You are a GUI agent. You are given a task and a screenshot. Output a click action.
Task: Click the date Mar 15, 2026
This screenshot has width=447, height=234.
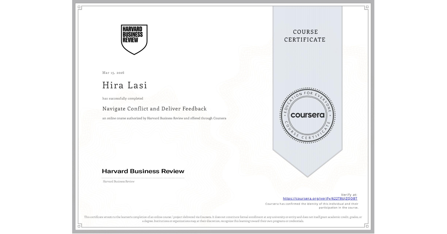(x=113, y=73)
